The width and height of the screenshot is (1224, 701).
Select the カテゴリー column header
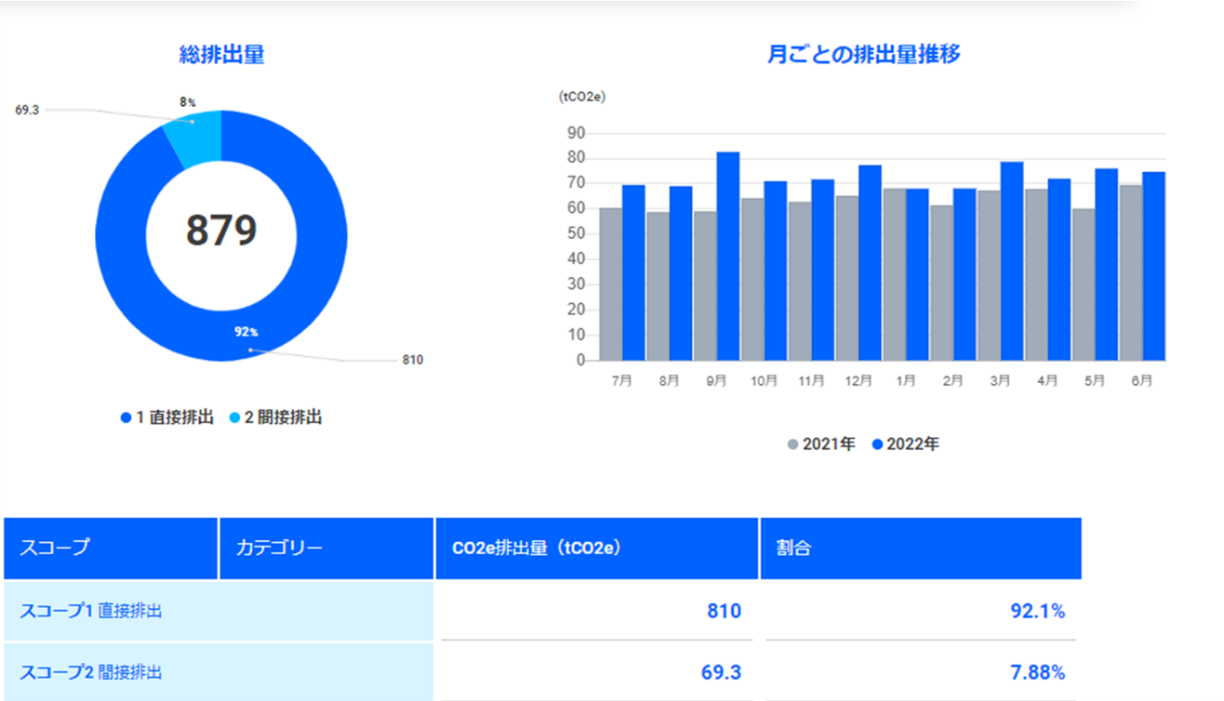tap(326, 548)
